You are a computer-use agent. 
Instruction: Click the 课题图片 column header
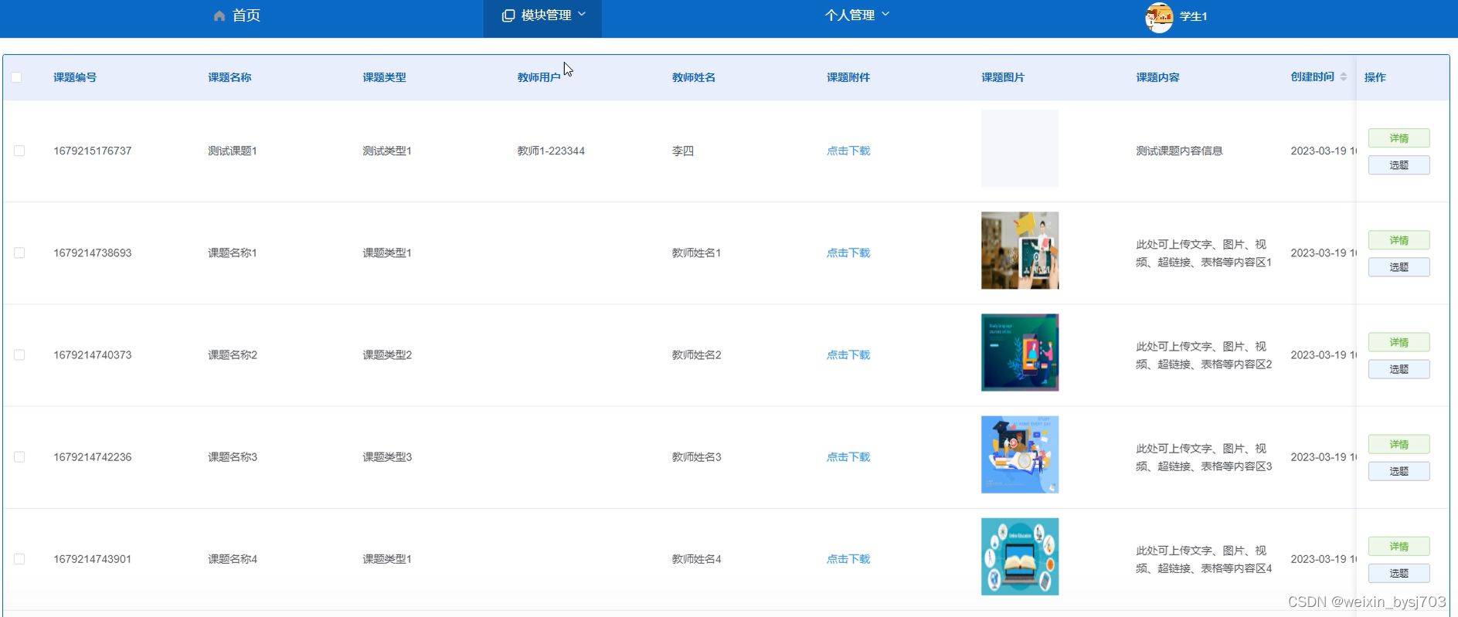point(1003,77)
